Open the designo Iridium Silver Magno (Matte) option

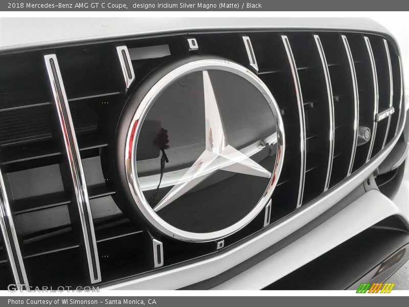click(x=187, y=6)
